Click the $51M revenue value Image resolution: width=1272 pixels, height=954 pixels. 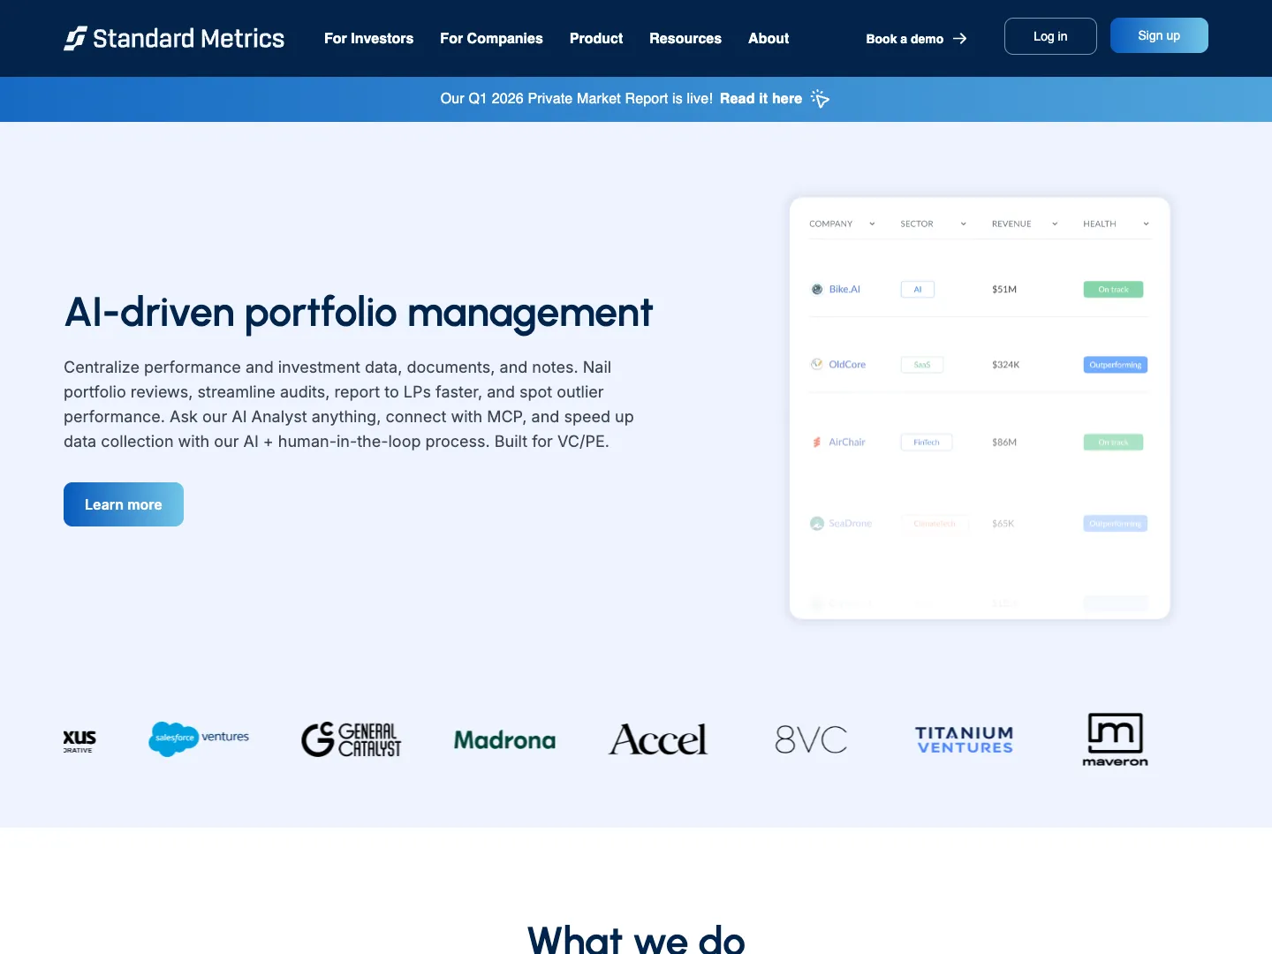[1004, 290]
